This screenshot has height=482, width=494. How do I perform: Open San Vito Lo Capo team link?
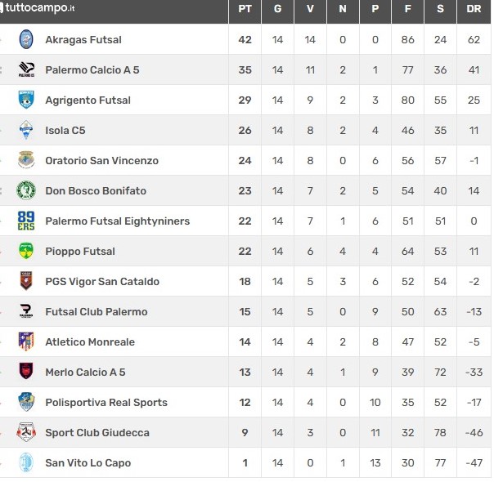[88, 462]
